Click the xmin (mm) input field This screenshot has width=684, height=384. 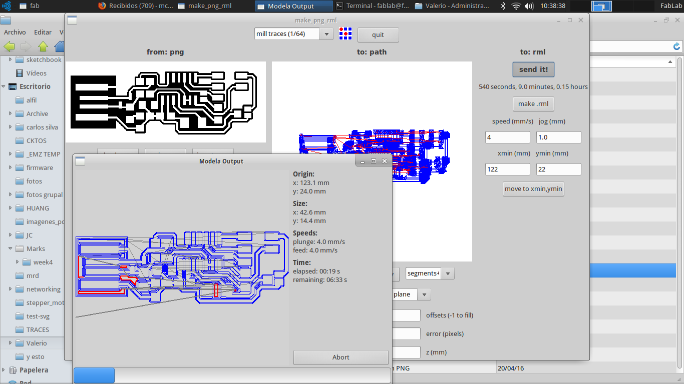508,169
